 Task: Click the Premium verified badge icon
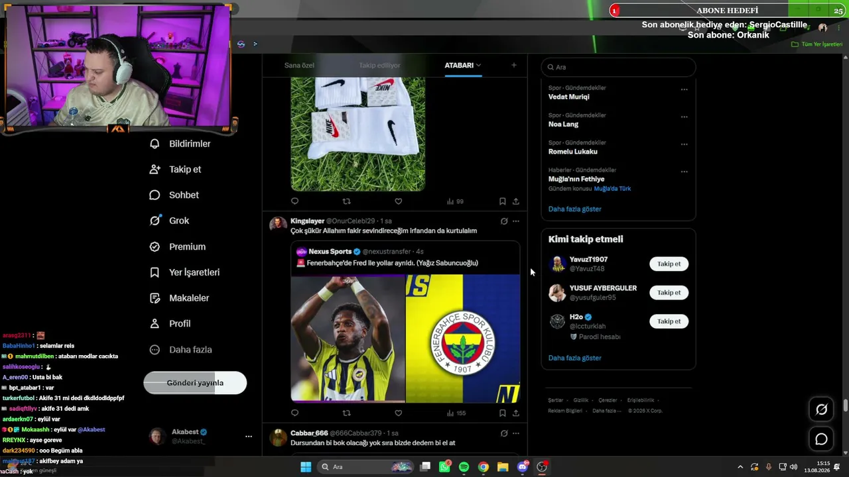point(155,246)
